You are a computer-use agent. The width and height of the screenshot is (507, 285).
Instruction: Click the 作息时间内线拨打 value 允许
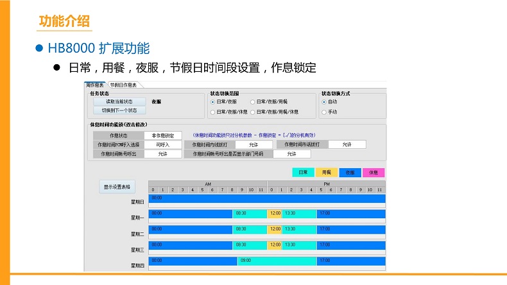[x=254, y=144]
